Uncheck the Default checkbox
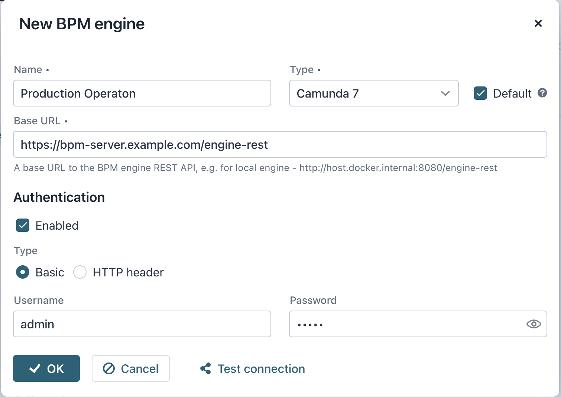This screenshot has width=561, height=397. pyautogui.click(x=480, y=93)
